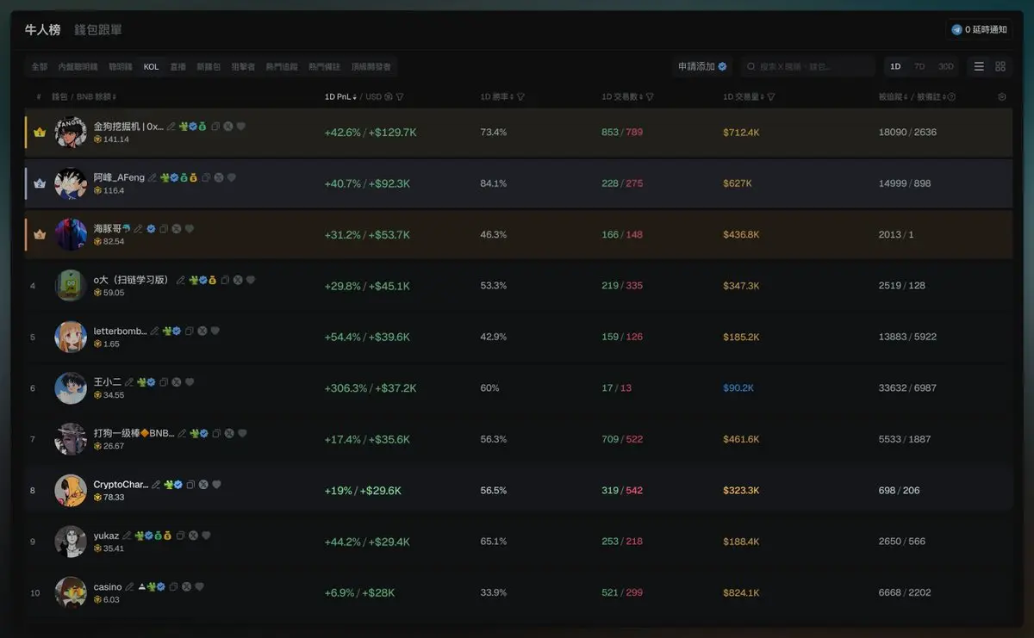Copy address icon for 阿峰_AFeng

206,177
